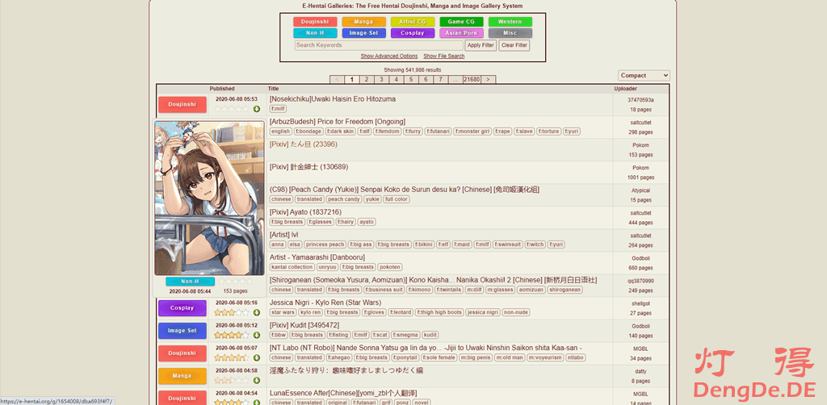Rate stars in the Cosplay row
Viewport: 827px width, 405px height.
(232, 313)
